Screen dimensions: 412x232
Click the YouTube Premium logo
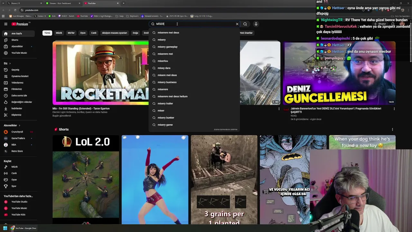point(21,24)
